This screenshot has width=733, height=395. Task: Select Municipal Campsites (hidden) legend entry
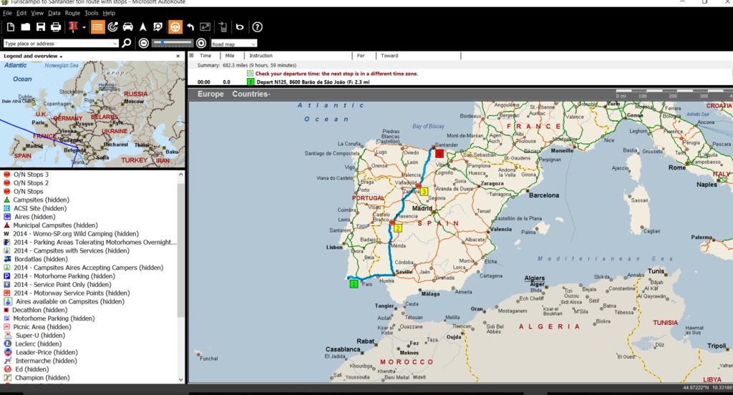[55, 225]
